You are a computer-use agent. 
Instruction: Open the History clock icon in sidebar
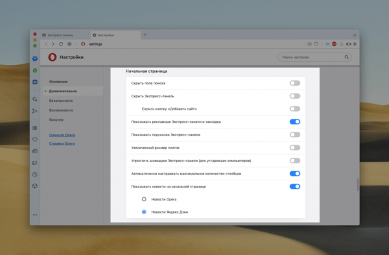[35, 175]
